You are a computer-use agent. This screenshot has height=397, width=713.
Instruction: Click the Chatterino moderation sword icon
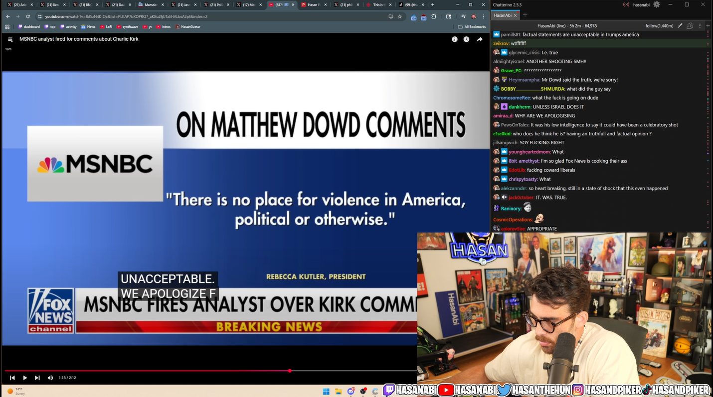[x=680, y=26]
